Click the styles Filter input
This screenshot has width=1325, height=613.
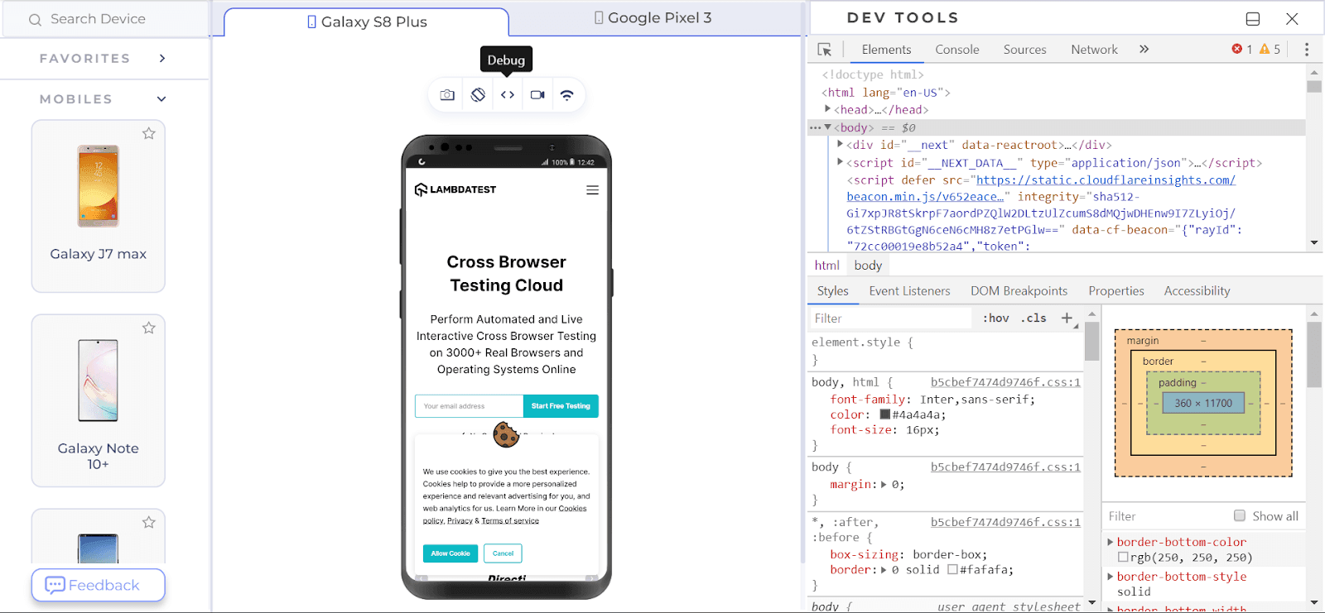tap(889, 318)
